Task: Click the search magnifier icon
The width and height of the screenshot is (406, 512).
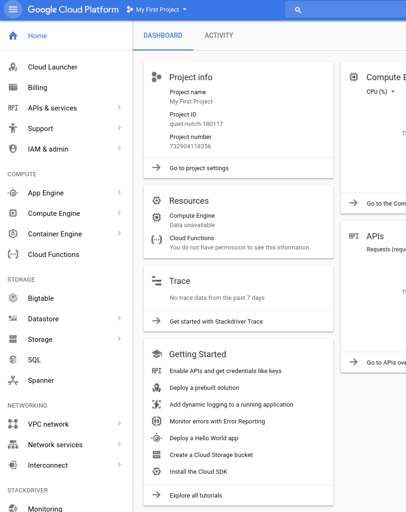Action: point(298,10)
